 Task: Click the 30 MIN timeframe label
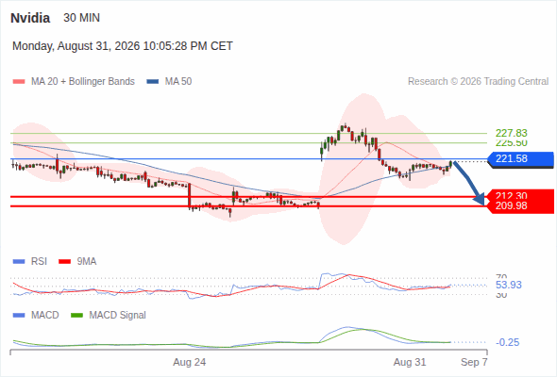click(82, 18)
